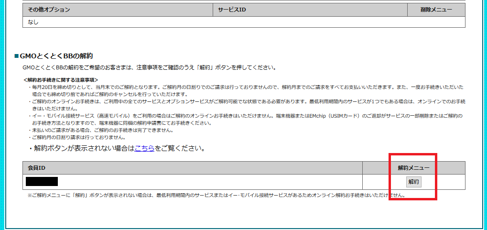Select the GMOとくとくBBの解約 section heading

[x=56, y=56]
